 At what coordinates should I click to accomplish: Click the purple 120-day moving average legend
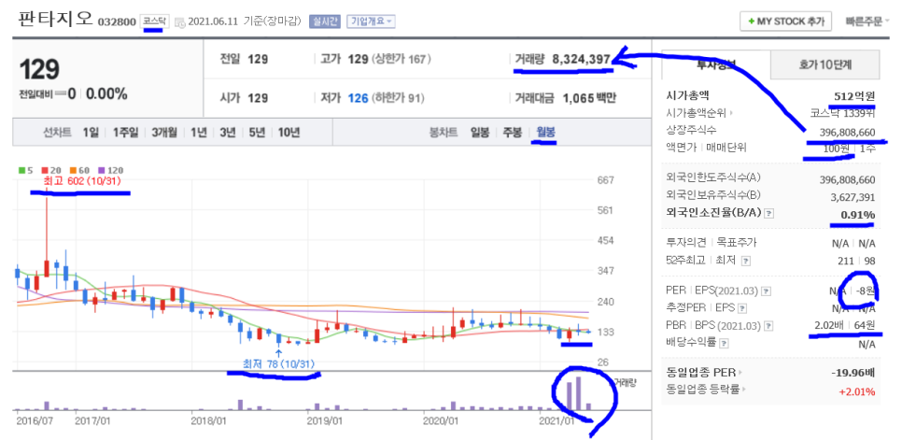tap(110, 170)
